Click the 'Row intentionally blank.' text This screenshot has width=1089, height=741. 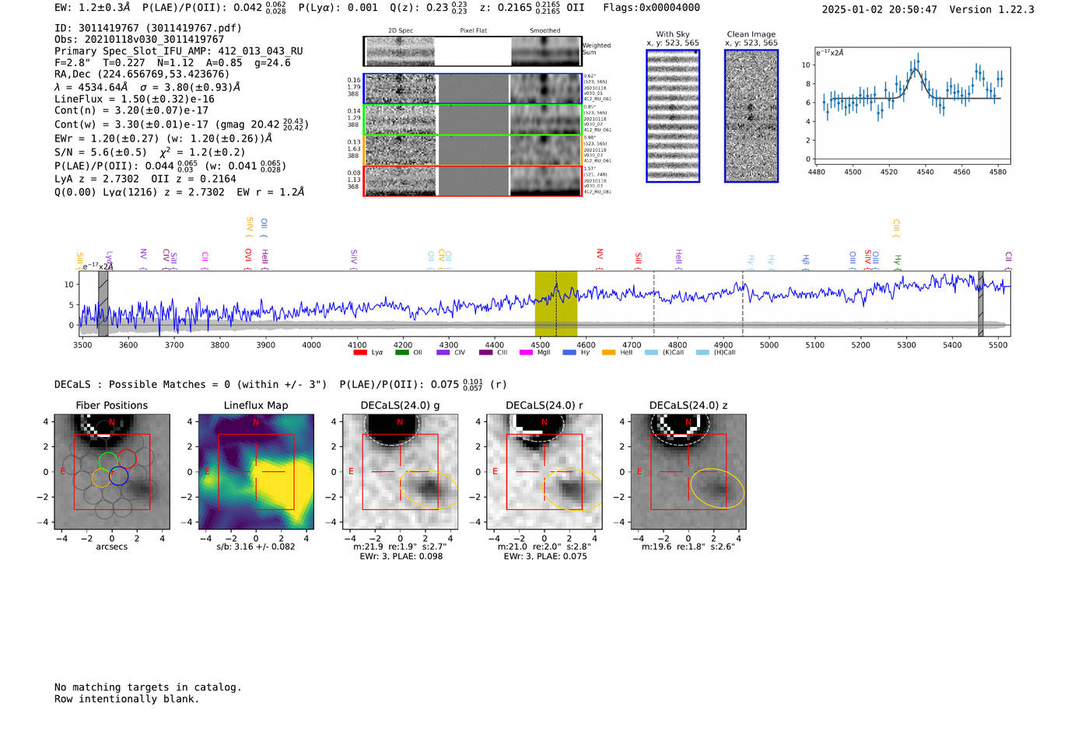tap(127, 699)
